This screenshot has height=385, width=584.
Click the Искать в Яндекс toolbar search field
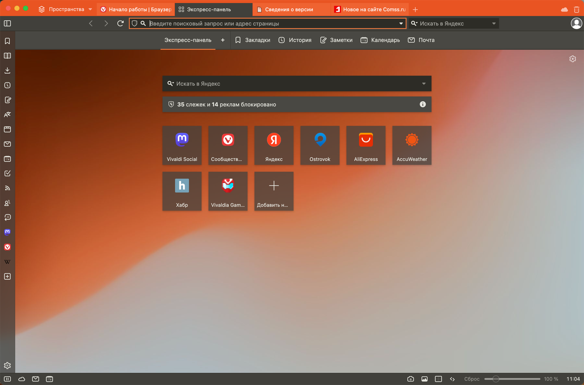coord(454,24)
